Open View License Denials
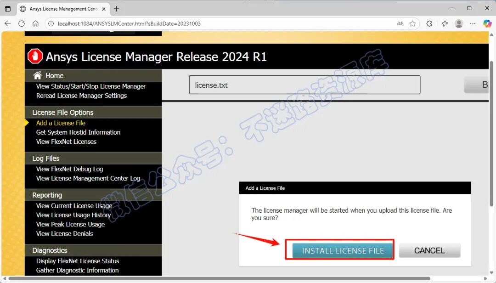496x283 pixels. tap(65, 234)
